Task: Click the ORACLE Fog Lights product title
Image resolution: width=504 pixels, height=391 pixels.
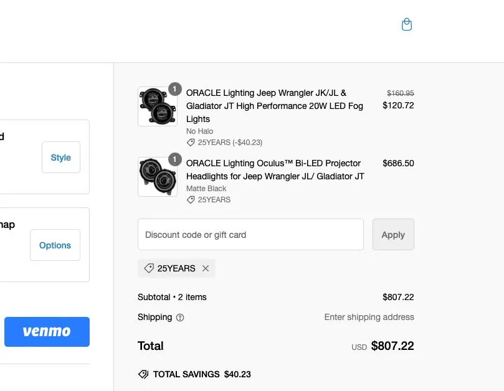Action: (275, 106)
